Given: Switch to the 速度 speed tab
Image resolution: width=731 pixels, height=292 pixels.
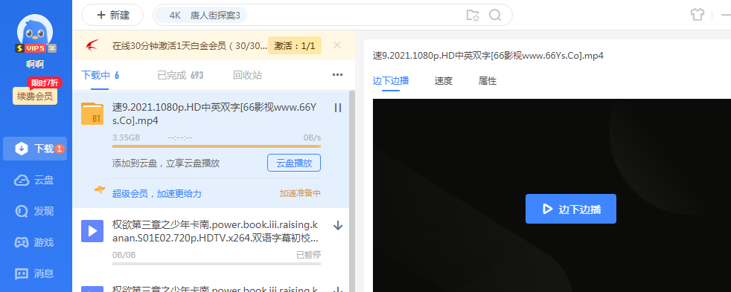Looking at the screenshot, I should click(444, 81).
